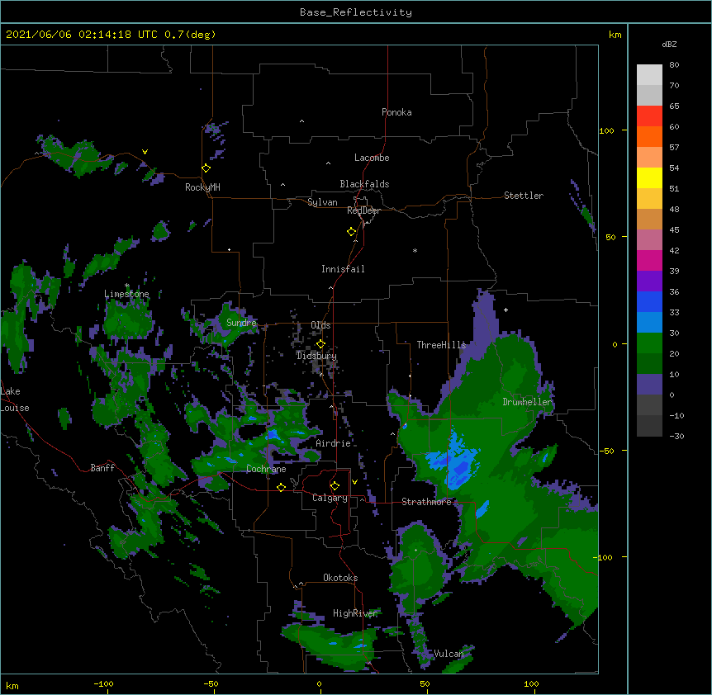
Task: Click the Stettler city label
Action: [524, 196]
